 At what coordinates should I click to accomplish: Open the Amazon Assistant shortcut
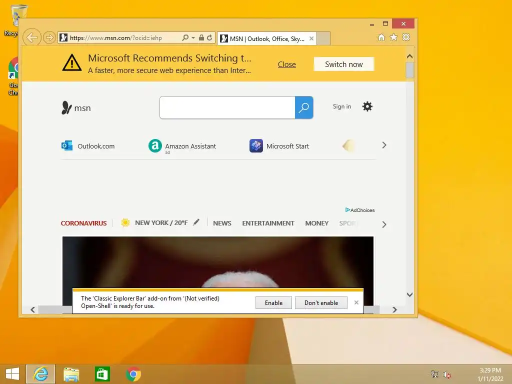(x=182, y=146)
